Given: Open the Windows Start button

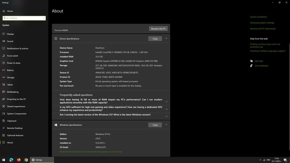Looking at the screenshot, I should pyautogui.click(x=3, y=160).
